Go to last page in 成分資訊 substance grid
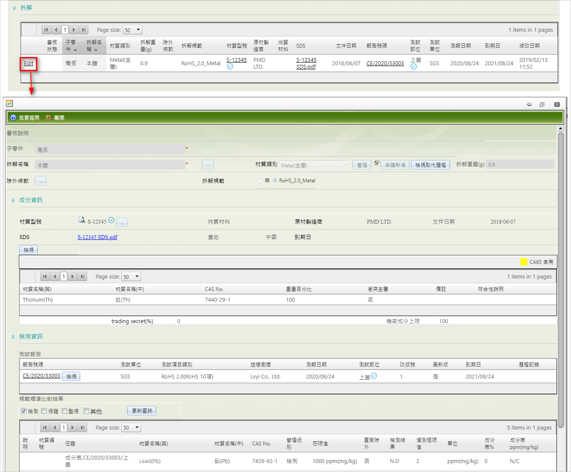The image size is (571, 472). [82, 277]
